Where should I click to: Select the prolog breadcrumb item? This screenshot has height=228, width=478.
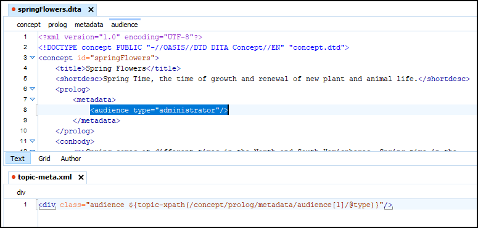(x=57, y=25)
